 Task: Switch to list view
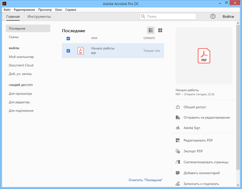click(151, 31)
